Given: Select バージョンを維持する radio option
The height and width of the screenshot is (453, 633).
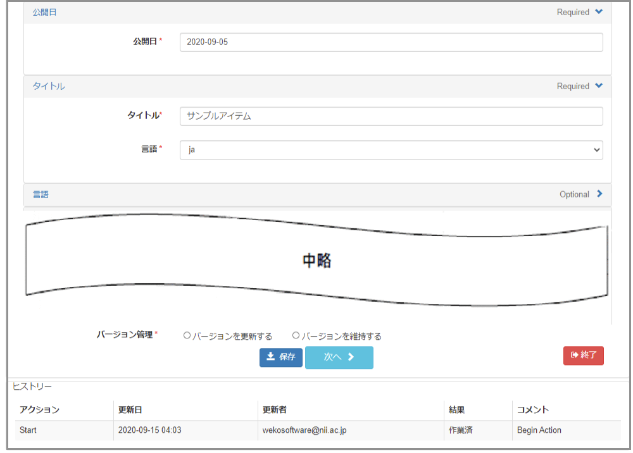Looking at the screenshot, I should [x=296, y=336].
